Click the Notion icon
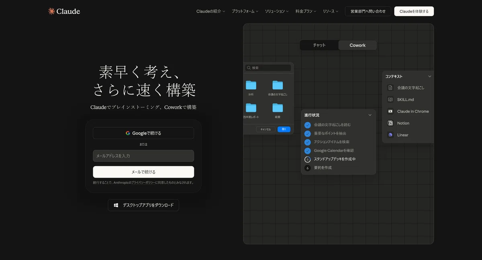Viewport: 482px width, 260px height. pyautogui.click(x=390, y=123)
